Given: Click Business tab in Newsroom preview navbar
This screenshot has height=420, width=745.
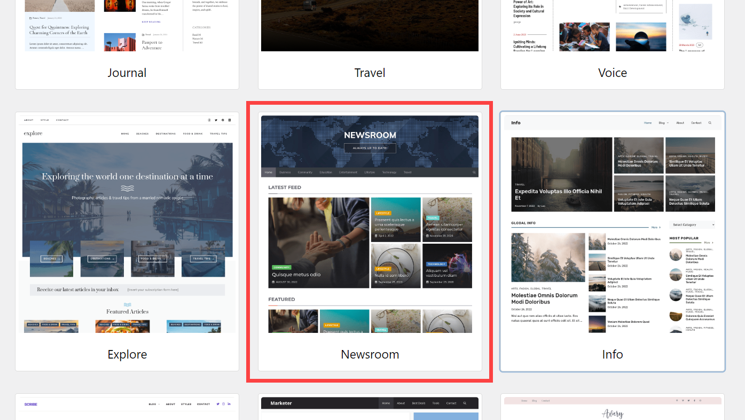Looking at the screenshot, I should 285,173.
